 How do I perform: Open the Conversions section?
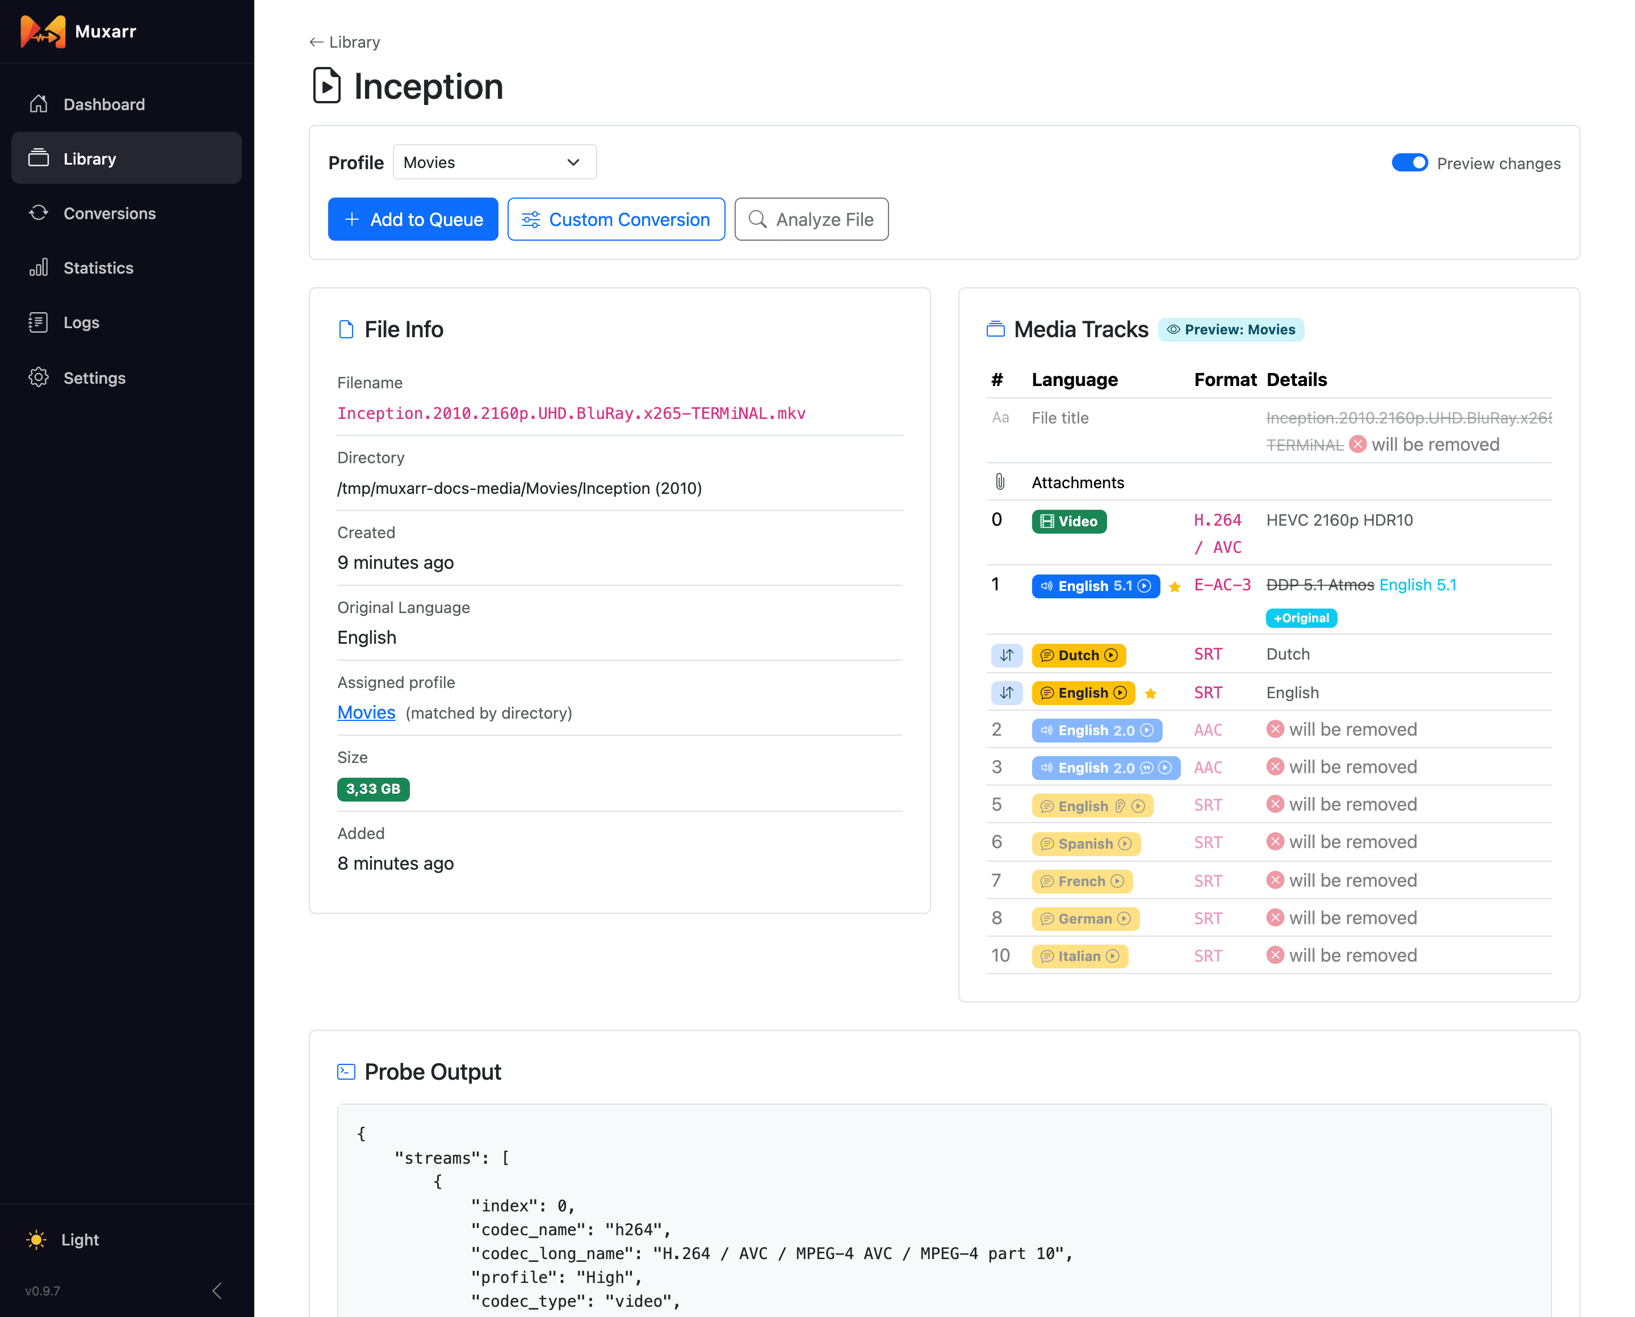coord(127,213)
